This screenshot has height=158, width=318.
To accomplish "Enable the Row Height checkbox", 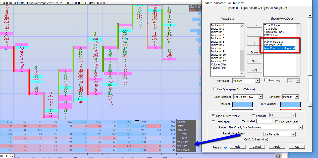I will (x=266, y=80).
